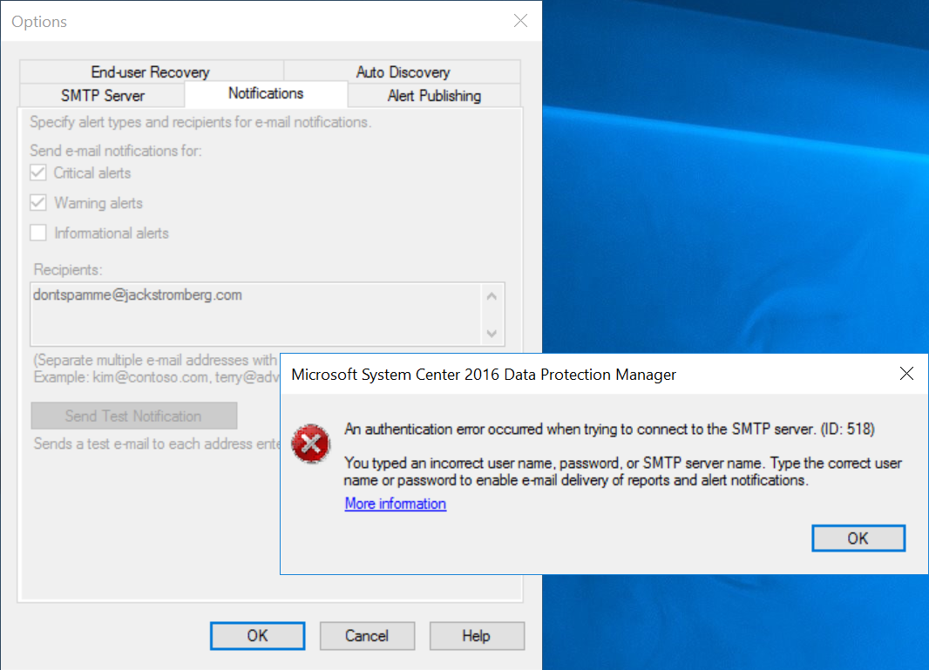929x670 pixels.
Task: Click the down scroll arrow in Recipients box
Action: click(x=491, y=335)
